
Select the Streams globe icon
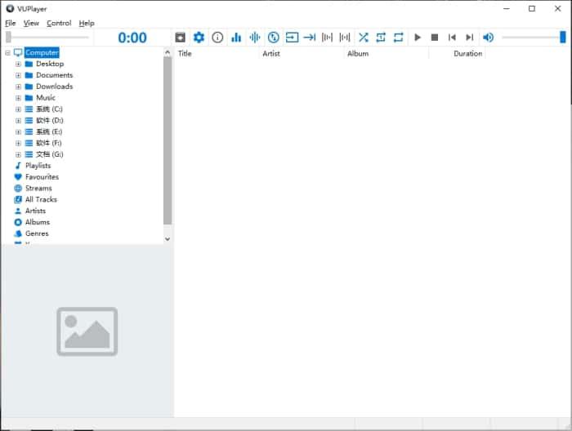click(18, 189)
